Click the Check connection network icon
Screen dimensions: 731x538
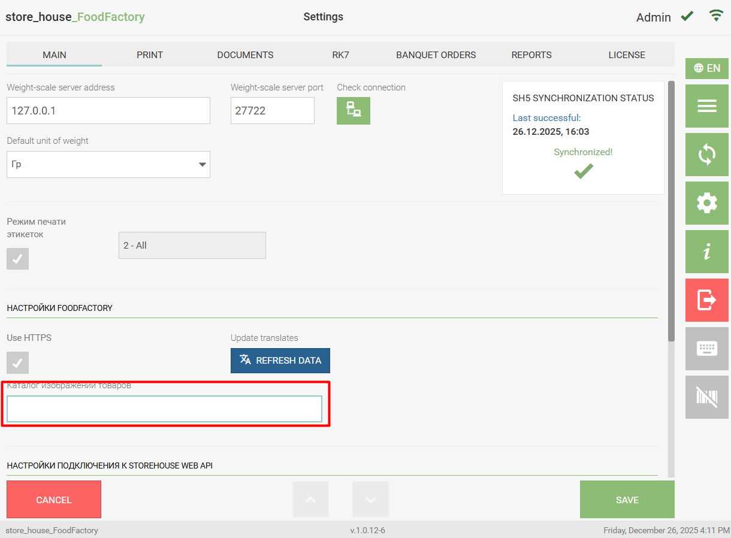coord(353,111)
